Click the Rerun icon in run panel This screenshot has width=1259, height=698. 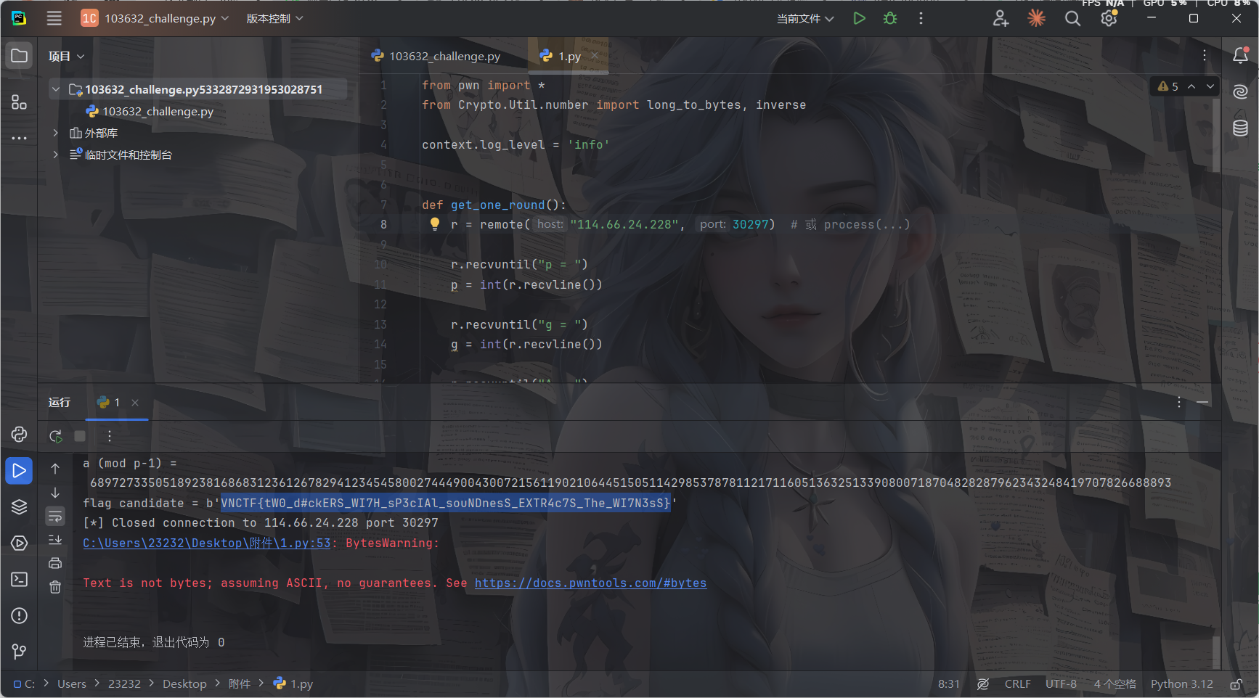(x=55, y=436)
